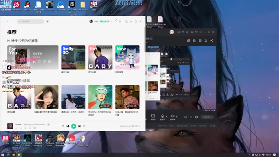Open the Epic Games Launcher shortcut
Image resolution: width=279 pixels, height=157 pixels.
point(72,7)
